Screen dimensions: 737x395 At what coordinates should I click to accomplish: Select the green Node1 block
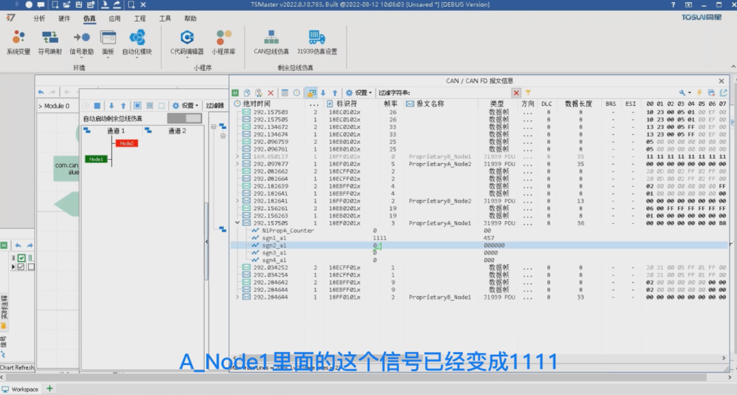96,159
